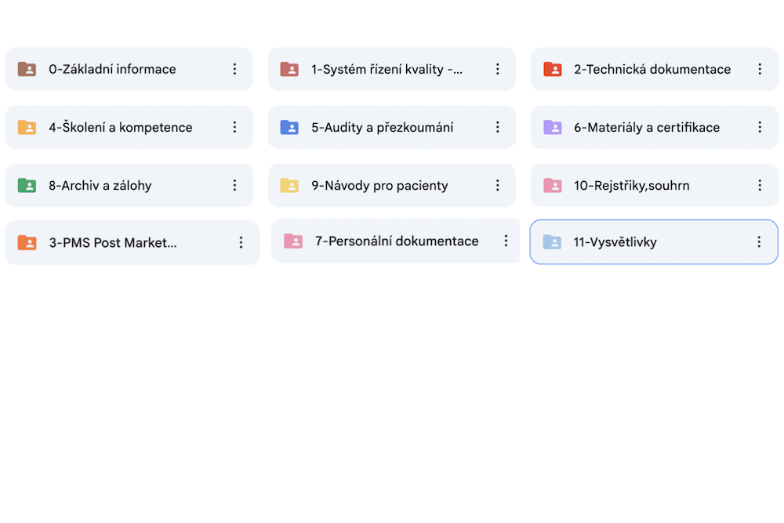Click the yellow folder icon for 9-Návody pro pacienty
The width and height of the screenshot is (784, 523).
coord(289,186)
